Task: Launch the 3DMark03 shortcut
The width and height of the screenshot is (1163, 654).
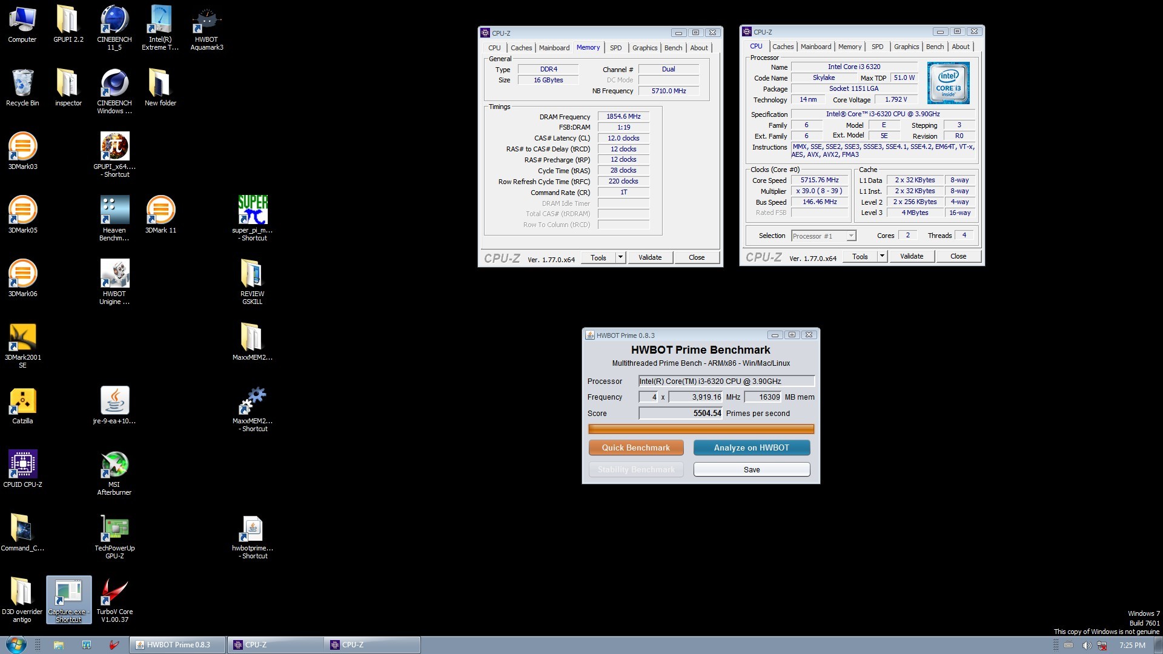Action: point(22,151)
